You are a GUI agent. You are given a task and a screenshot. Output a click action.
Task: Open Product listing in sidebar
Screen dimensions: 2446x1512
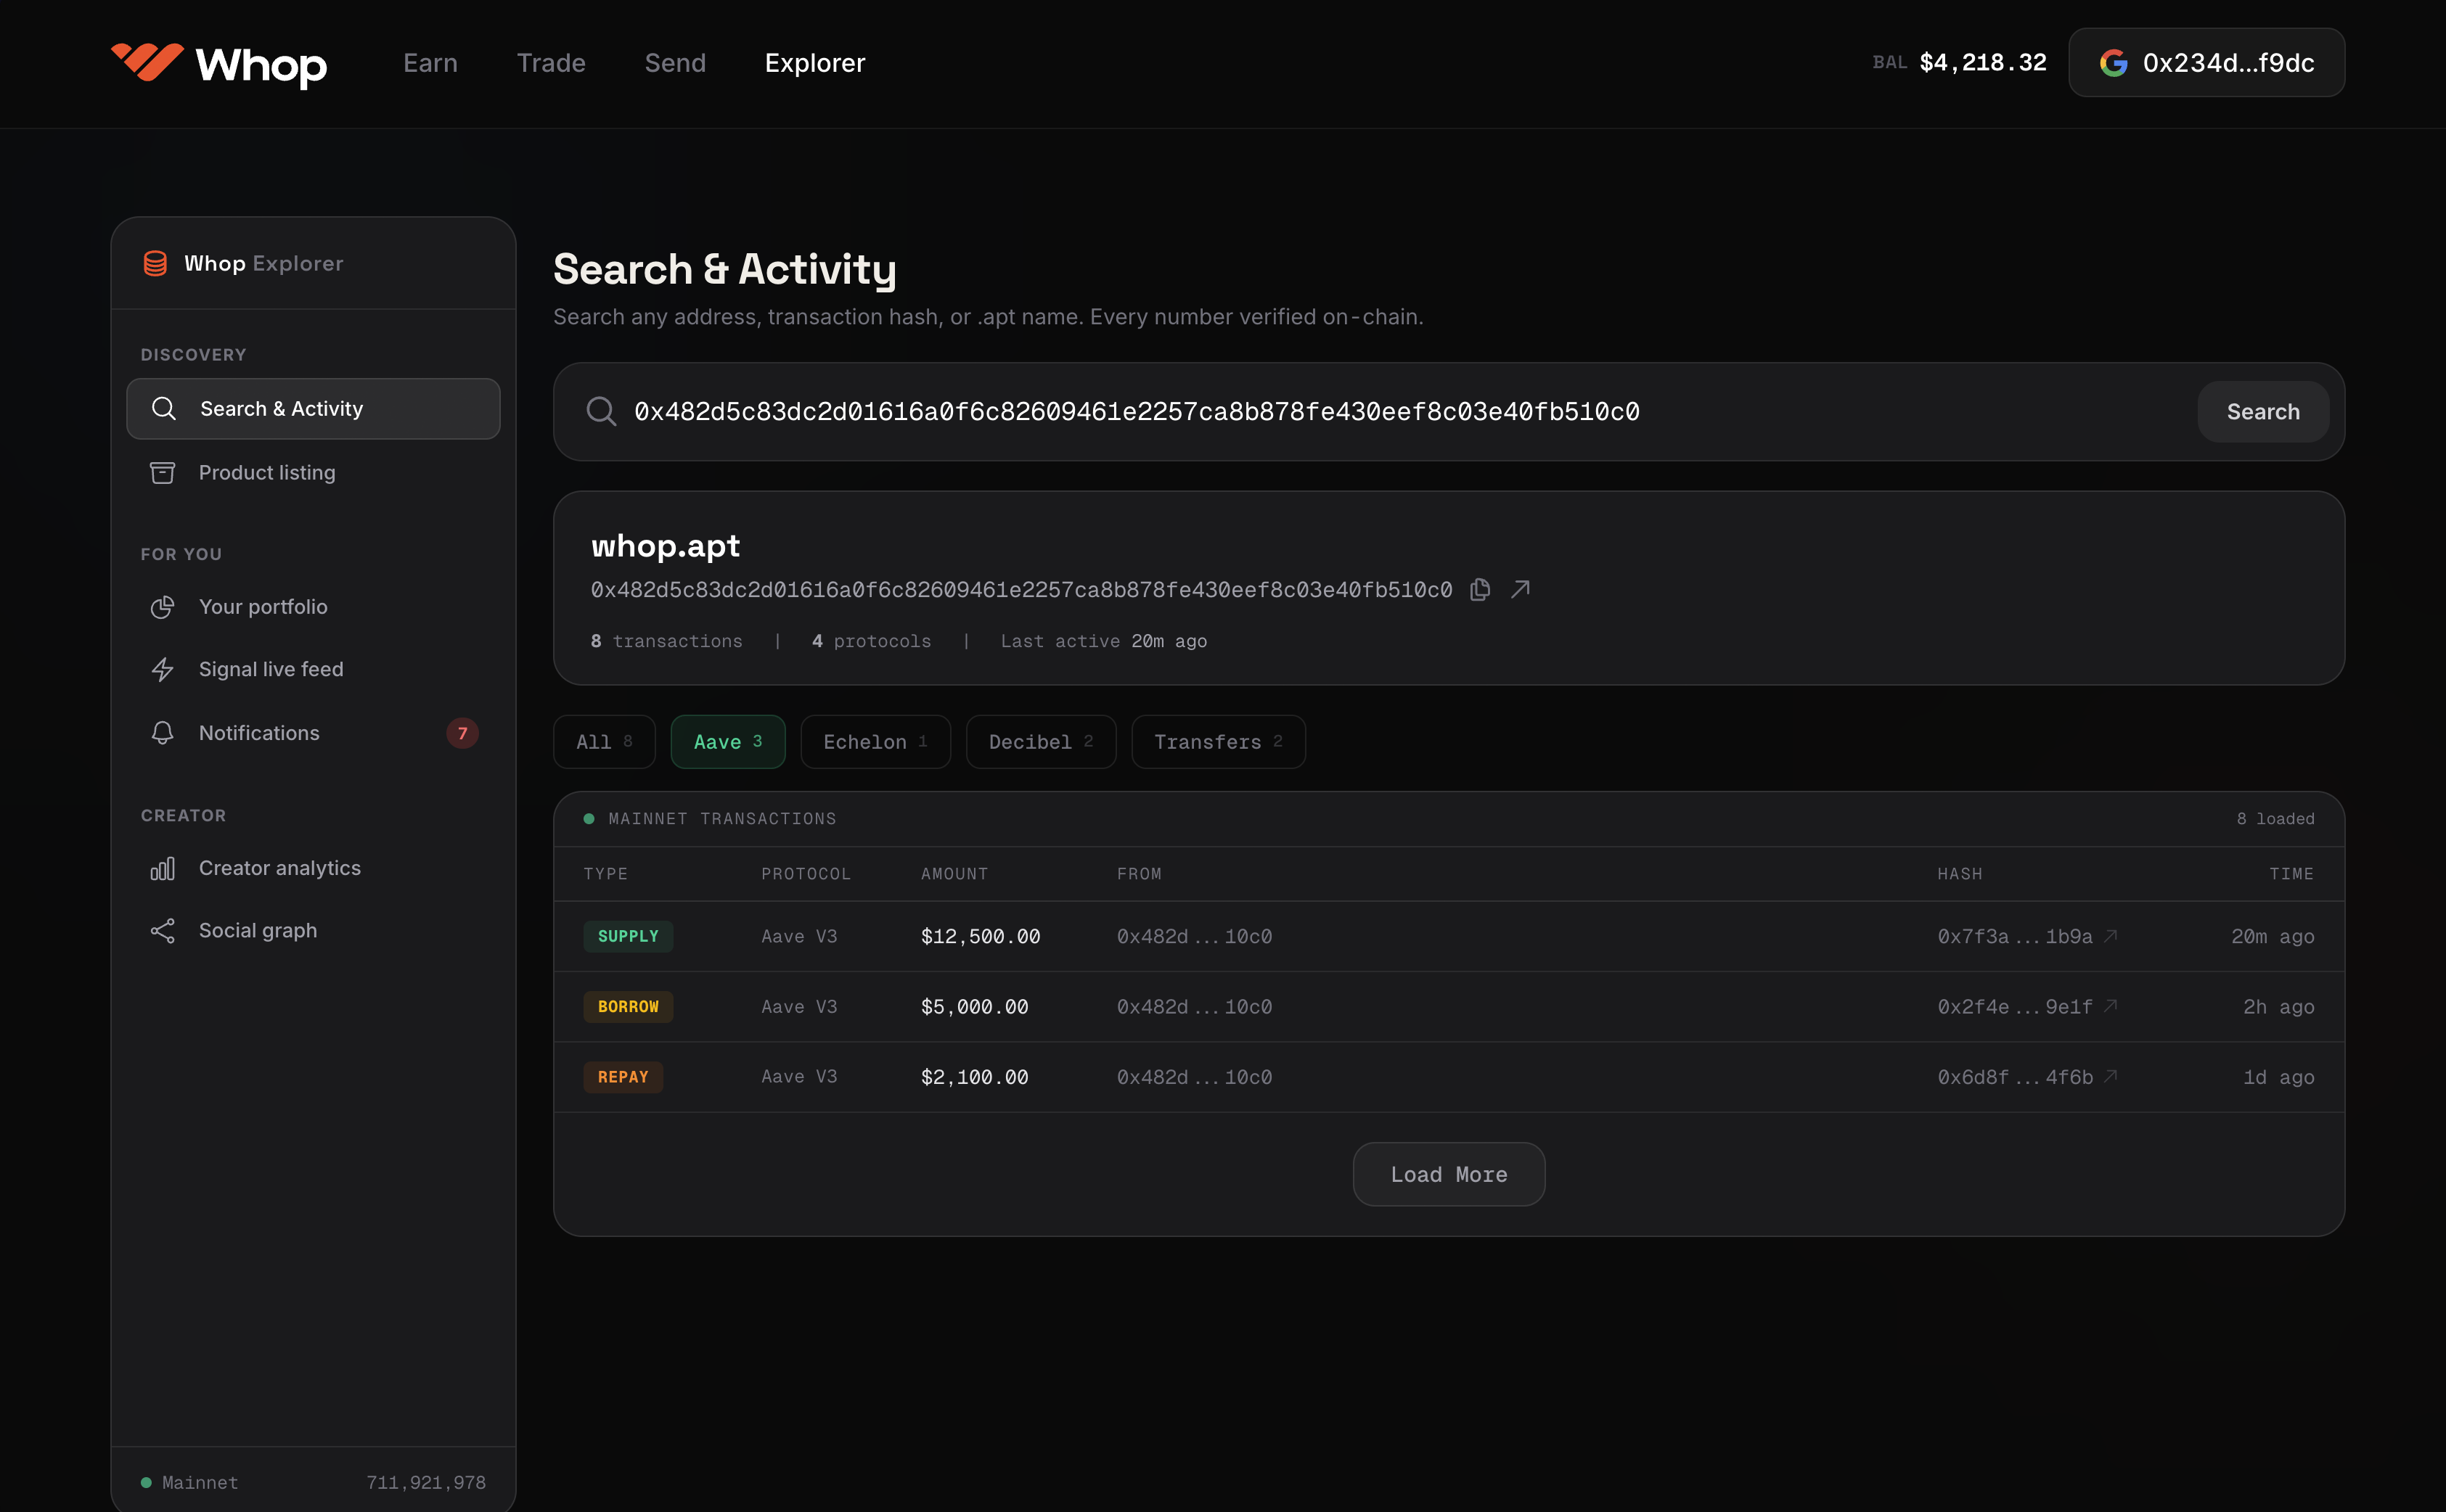(x=313, y=472)
